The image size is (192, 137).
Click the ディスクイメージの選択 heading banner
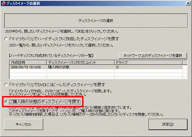click(x=96, y=21)
